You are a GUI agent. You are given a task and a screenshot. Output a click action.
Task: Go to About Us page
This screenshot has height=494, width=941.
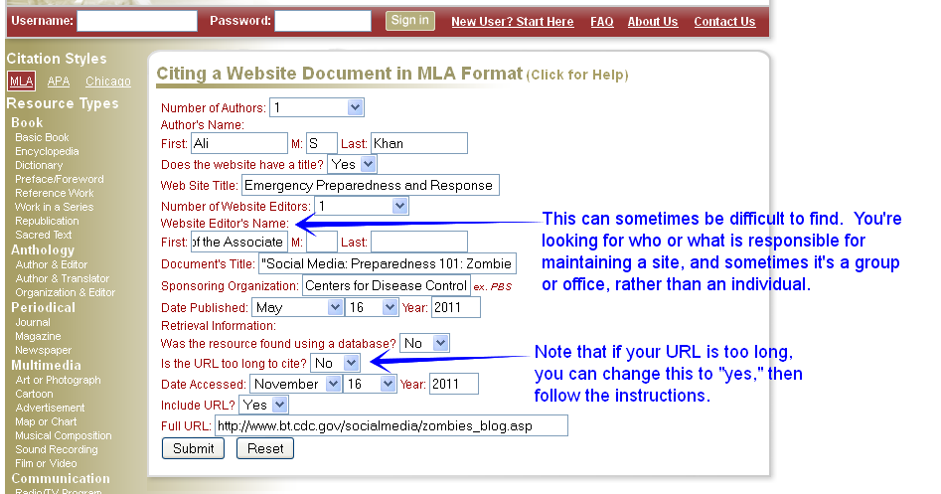(653, 22)
